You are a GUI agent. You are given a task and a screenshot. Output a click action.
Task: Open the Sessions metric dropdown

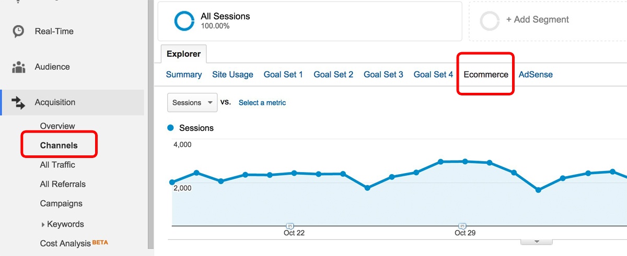pyautogui.click(x=192, y=103)
